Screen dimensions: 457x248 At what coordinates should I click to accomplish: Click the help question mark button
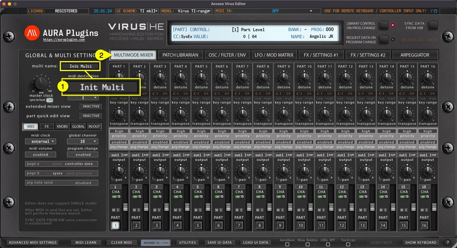pyautogui.click(x=447, y=242)
